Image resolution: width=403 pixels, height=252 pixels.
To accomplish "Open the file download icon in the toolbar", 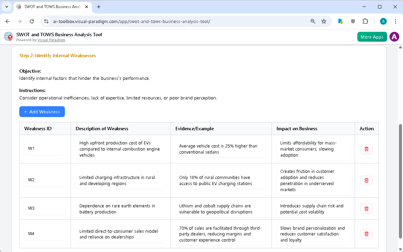I will pyautogui.click(x=340, y=21).
